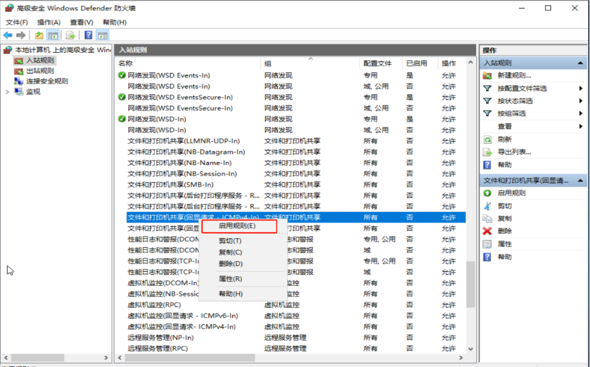Toggle the show/hide action pane toolbar icon

coord(103,36)
